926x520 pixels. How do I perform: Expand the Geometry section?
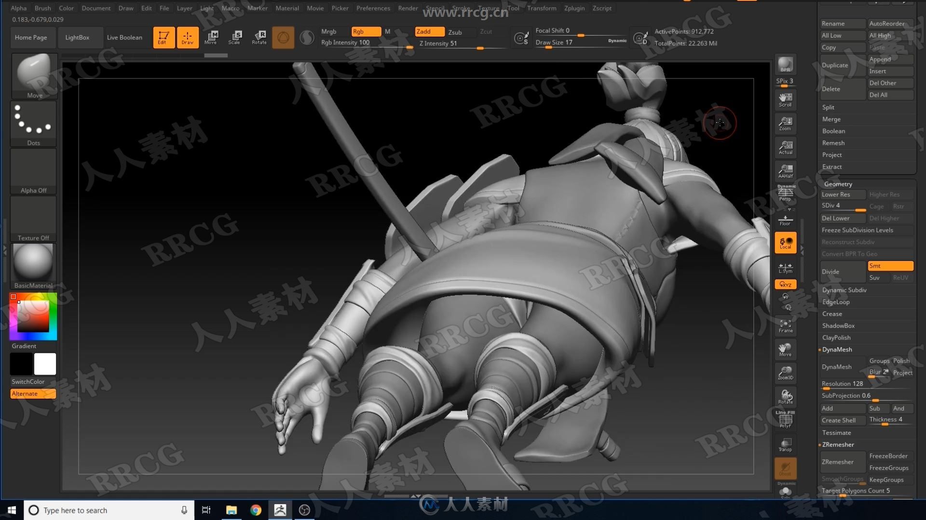pos(838,184)
